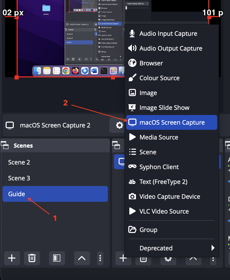The height and width of the screenshot is (280, 230).
Task: Click the Sources dock panel icon
Action: coord(116,145)
